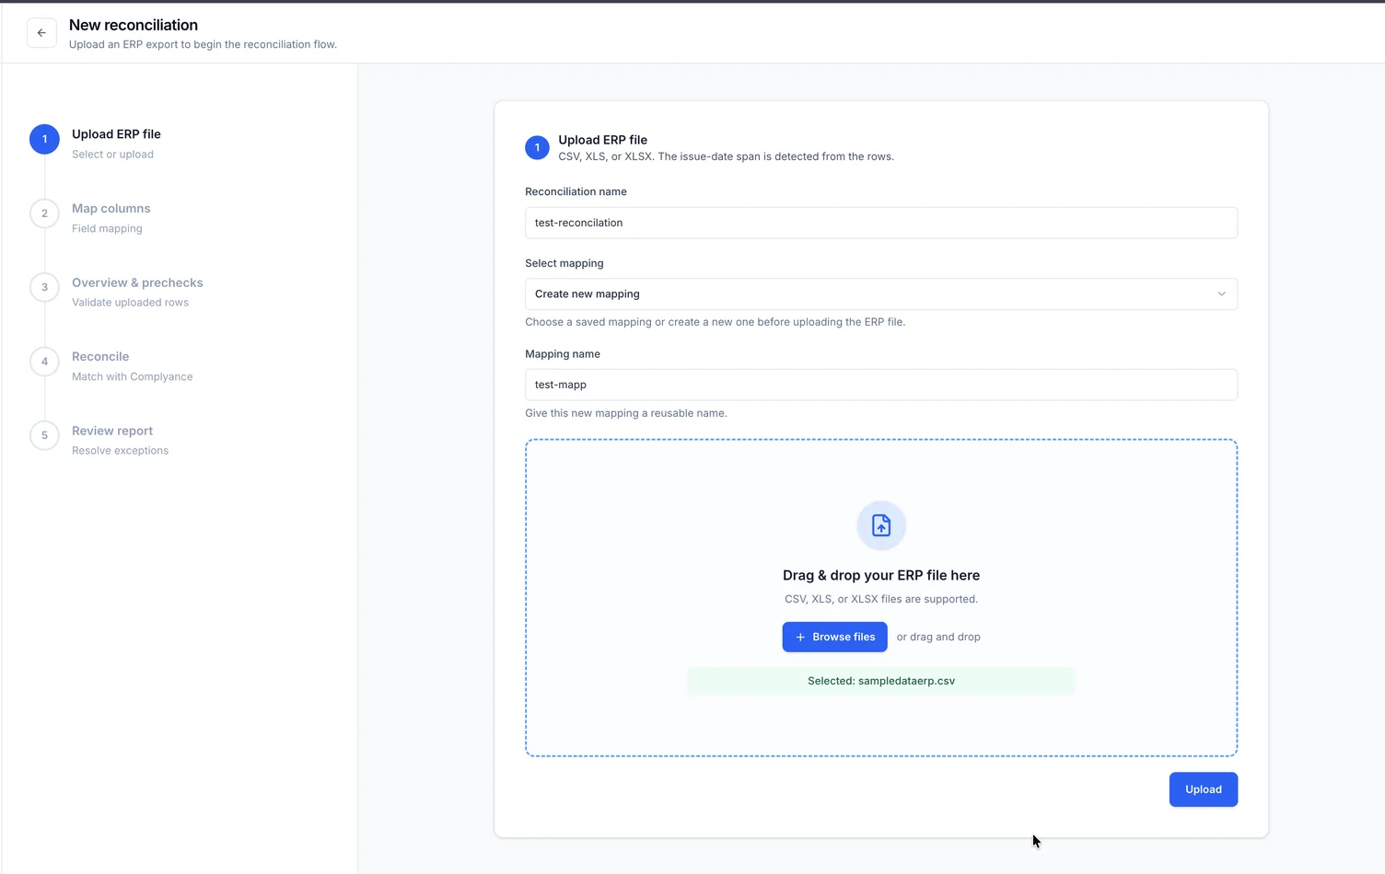This screenshot has width=1385, height=874.
Task: Expand mapping list via chevron arrow
Action: pyautogui.click(x=1222, y=294)
